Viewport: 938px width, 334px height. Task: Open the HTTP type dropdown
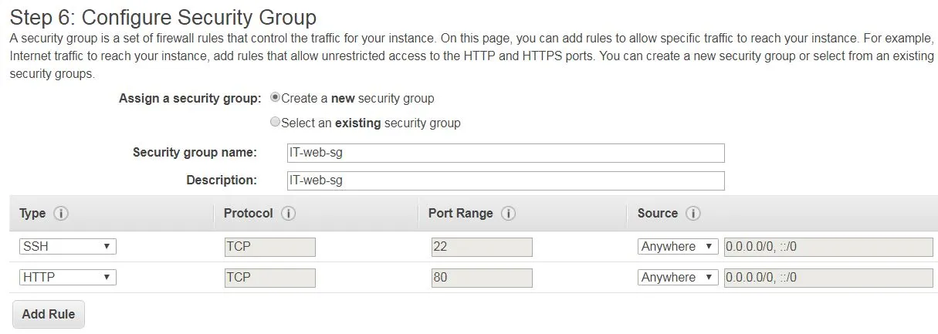pos(68,277)
